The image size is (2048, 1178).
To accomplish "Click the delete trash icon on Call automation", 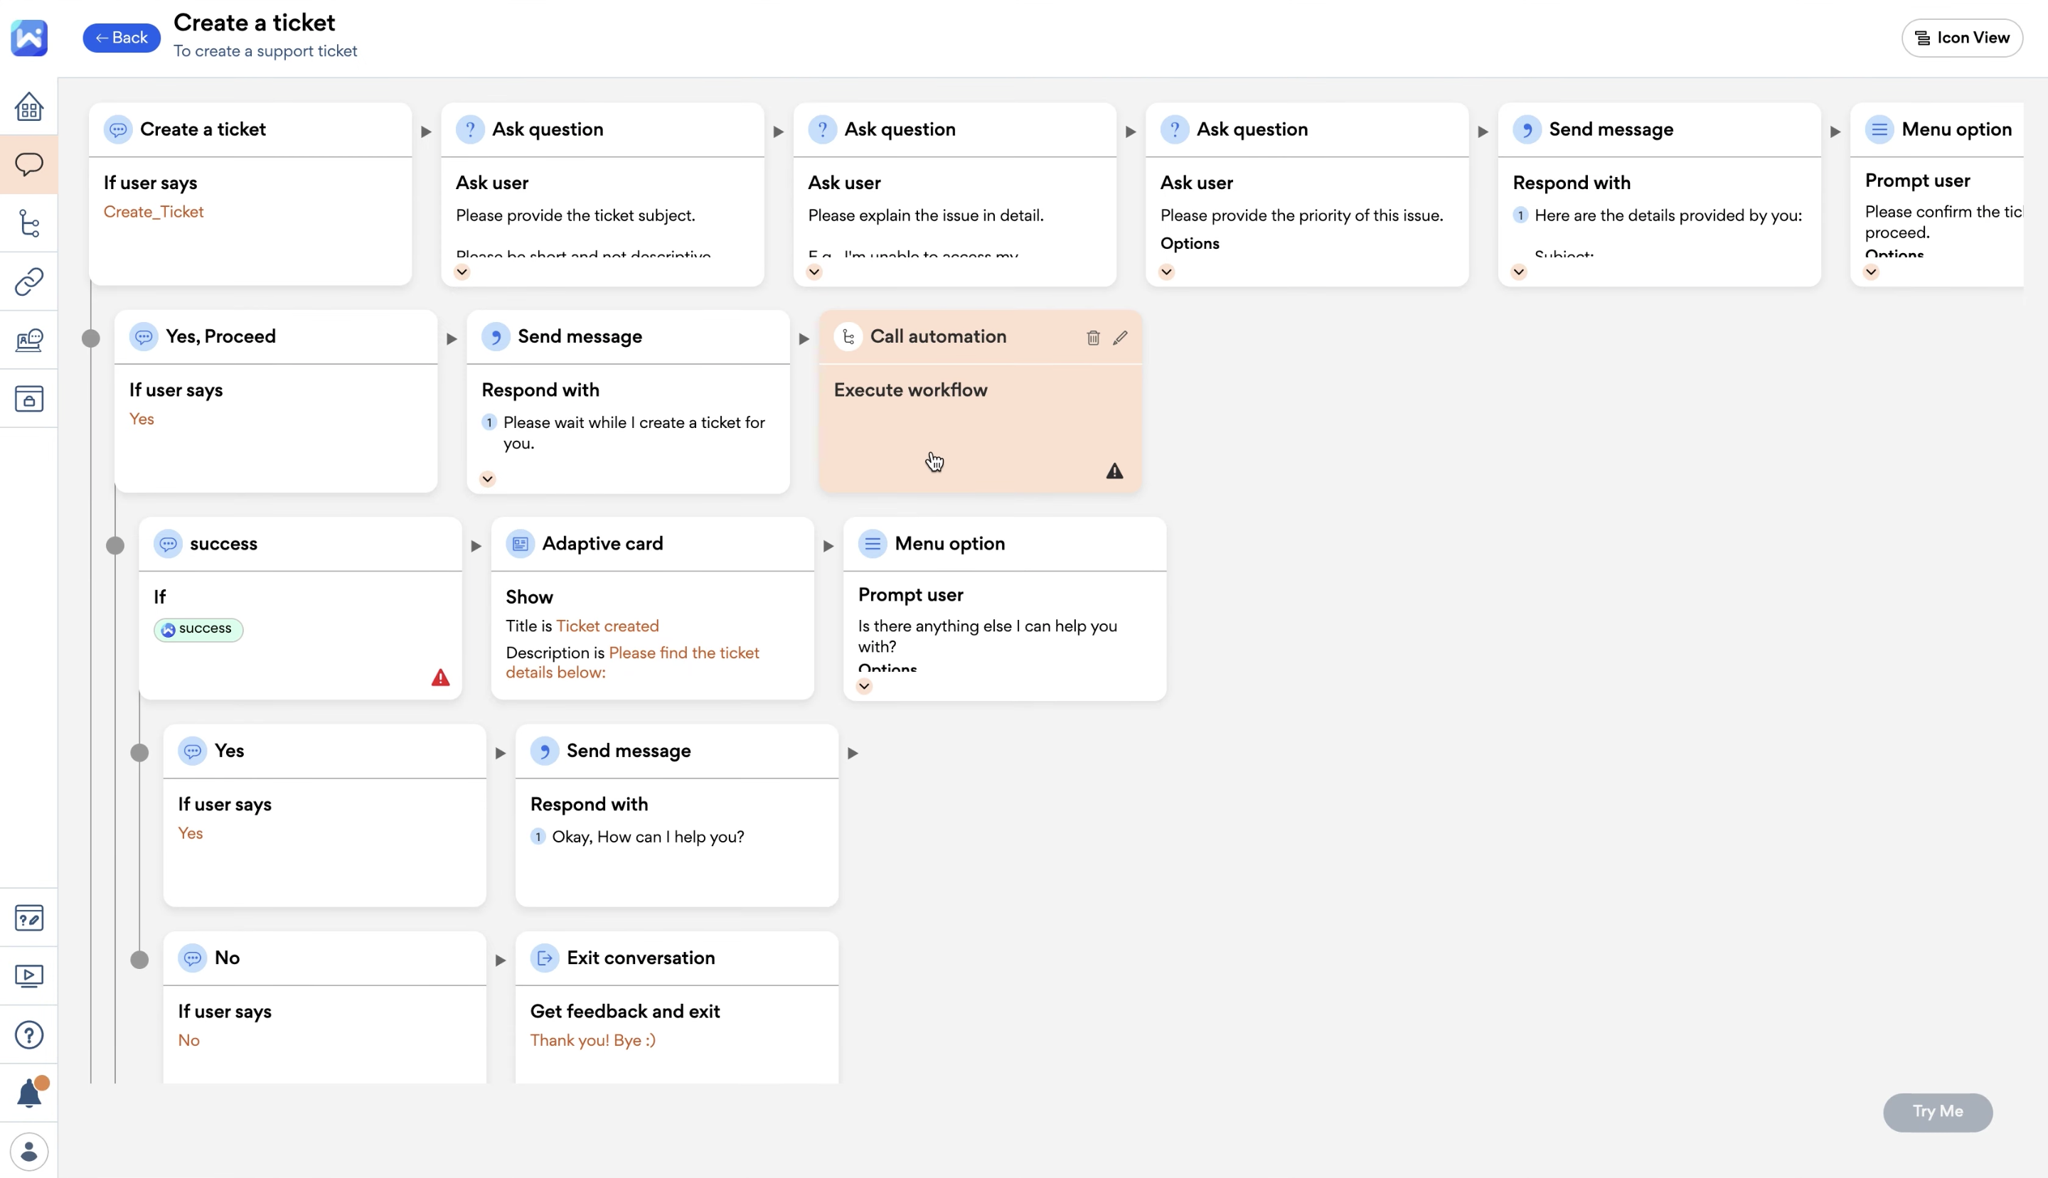I will [x=1092, y=338].
